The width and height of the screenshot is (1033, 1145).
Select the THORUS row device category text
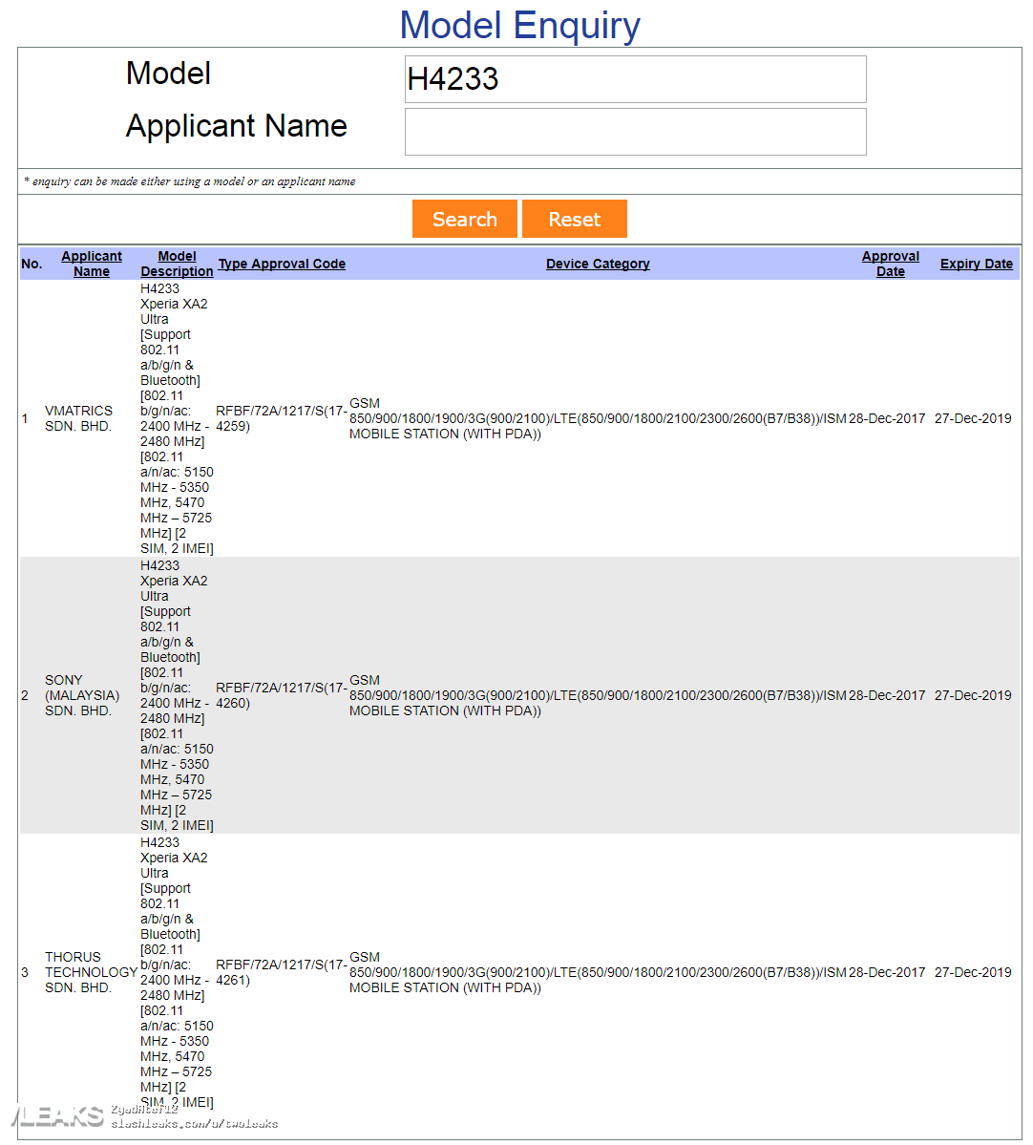click(598, 972)
